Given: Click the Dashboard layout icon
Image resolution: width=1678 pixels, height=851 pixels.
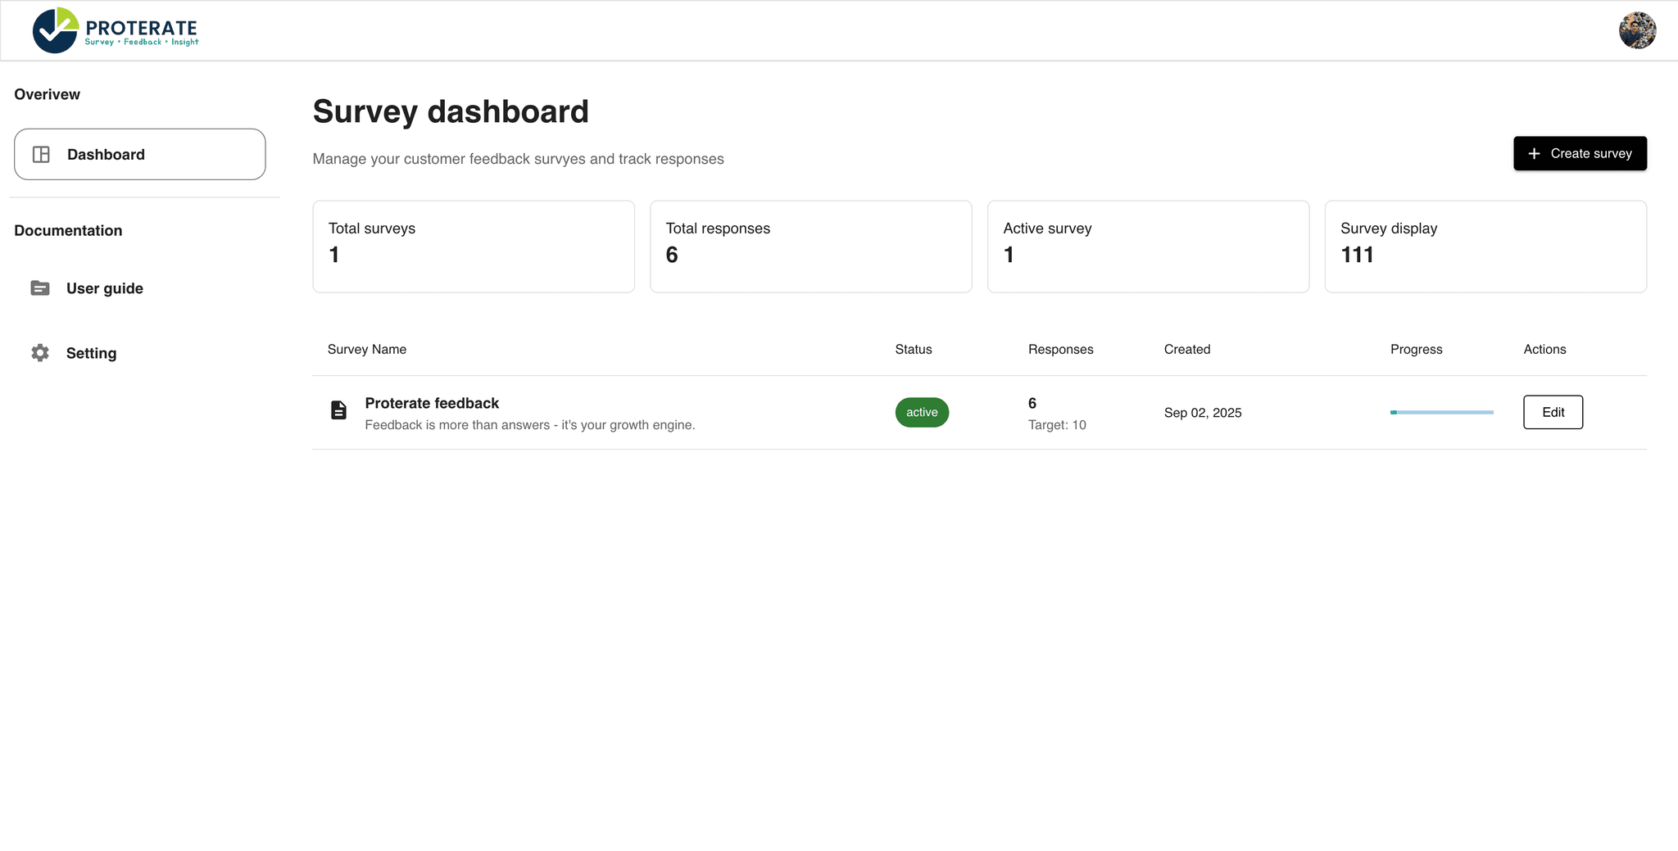Looking at the screenshot, I should tap(41, 154).
